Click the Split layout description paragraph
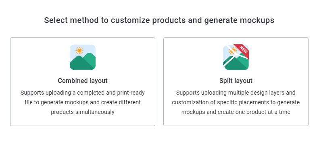The image size is (319, 155). (236, 102)
